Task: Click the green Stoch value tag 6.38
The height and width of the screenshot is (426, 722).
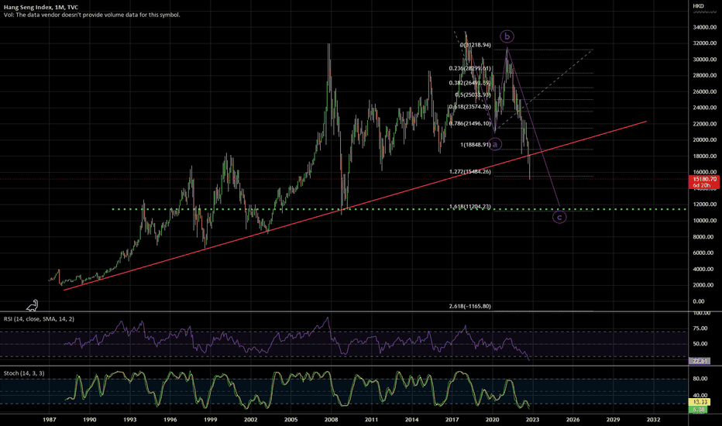Action: point(698,410)
